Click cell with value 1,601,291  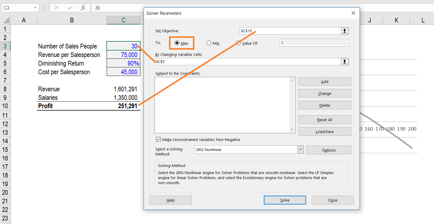tap(123, 89)
